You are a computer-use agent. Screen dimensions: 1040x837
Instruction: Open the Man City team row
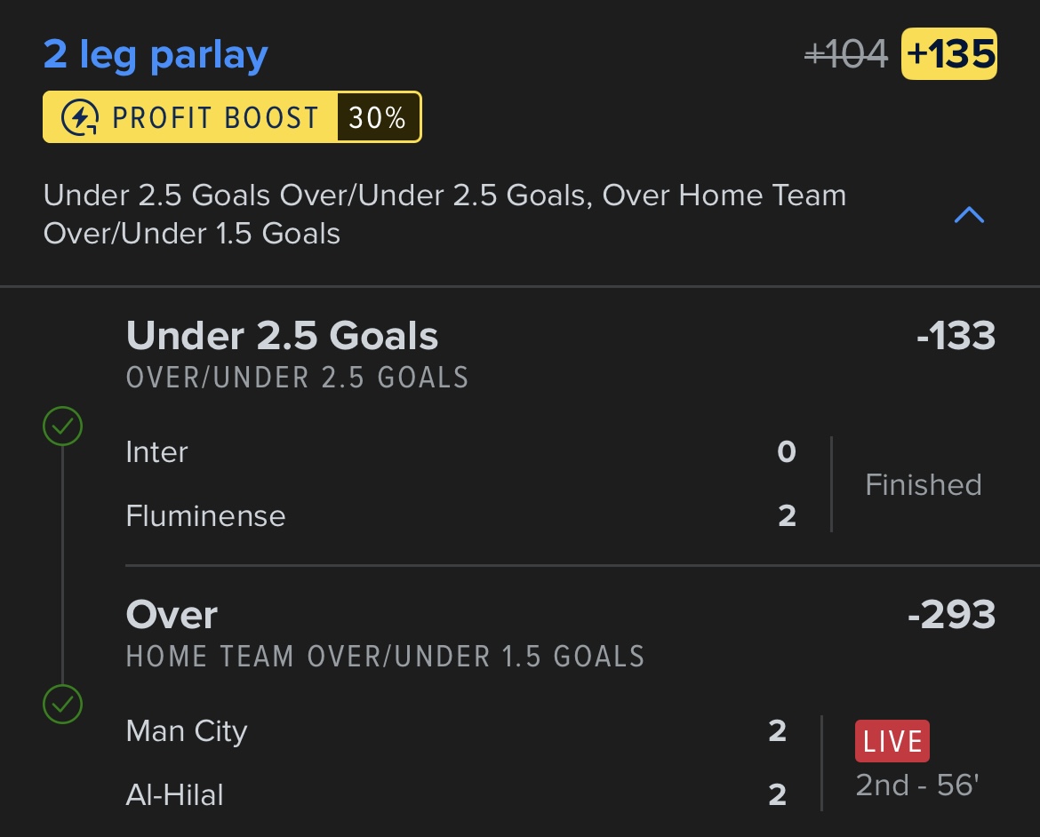[x=456, y=731]
